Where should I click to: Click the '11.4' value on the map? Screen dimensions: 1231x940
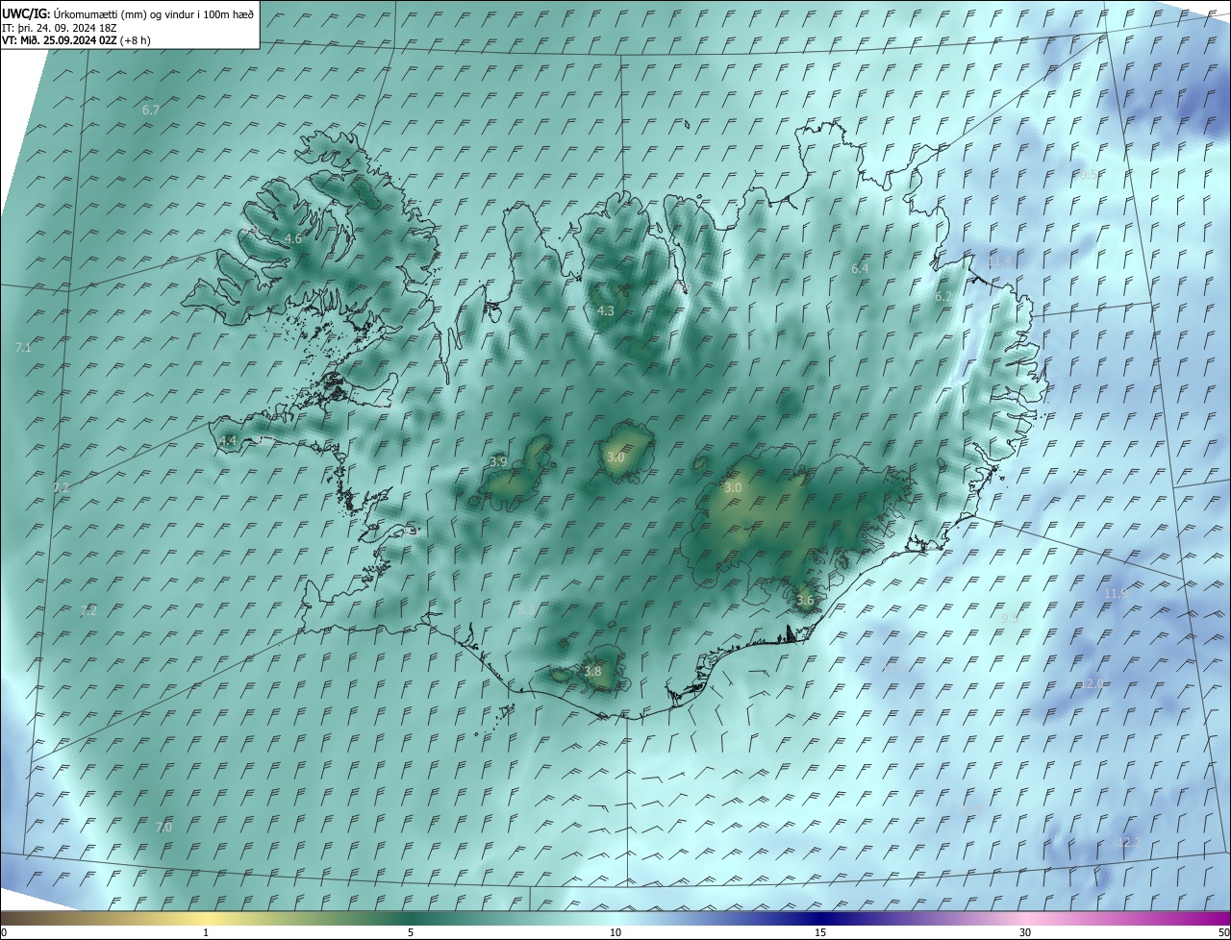1000,261
